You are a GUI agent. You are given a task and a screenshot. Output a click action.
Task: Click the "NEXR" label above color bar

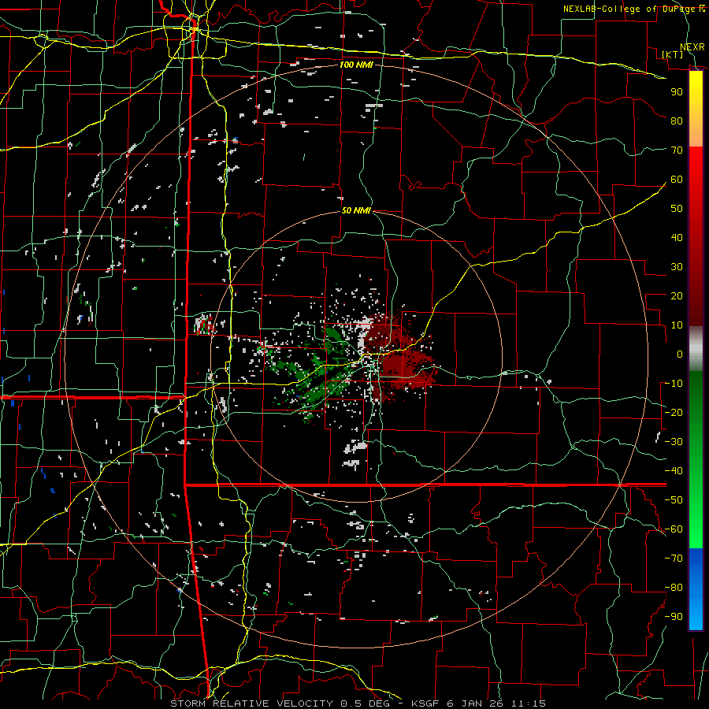point(692,47)
